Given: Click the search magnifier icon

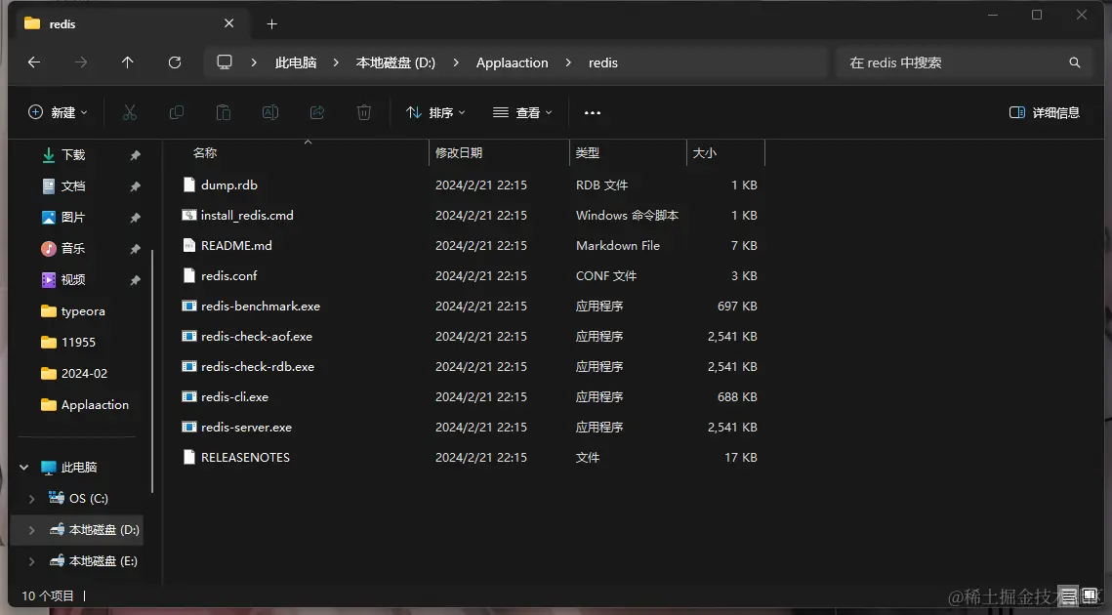Looking at the screenshot, I should [x=1075, y=62].
